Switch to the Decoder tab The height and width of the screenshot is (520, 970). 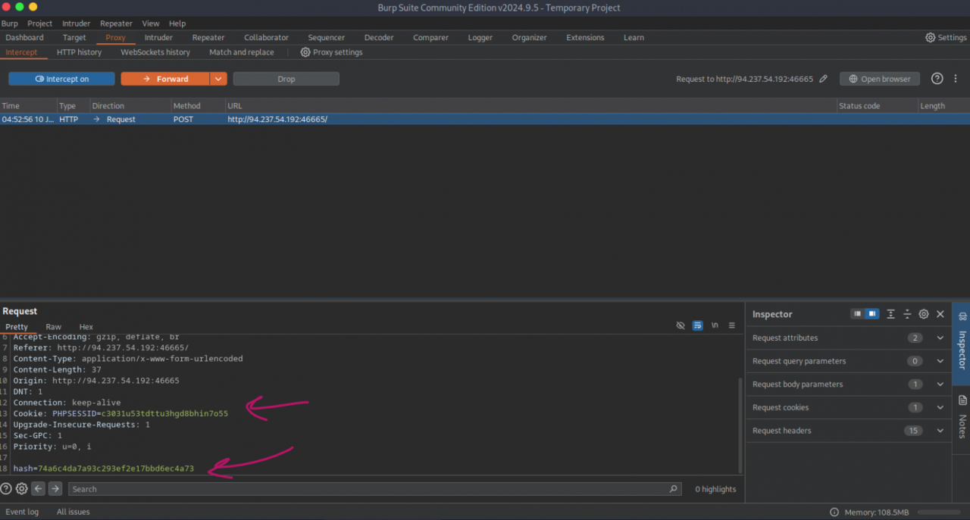pyautogui.click(x=379, y=37)
